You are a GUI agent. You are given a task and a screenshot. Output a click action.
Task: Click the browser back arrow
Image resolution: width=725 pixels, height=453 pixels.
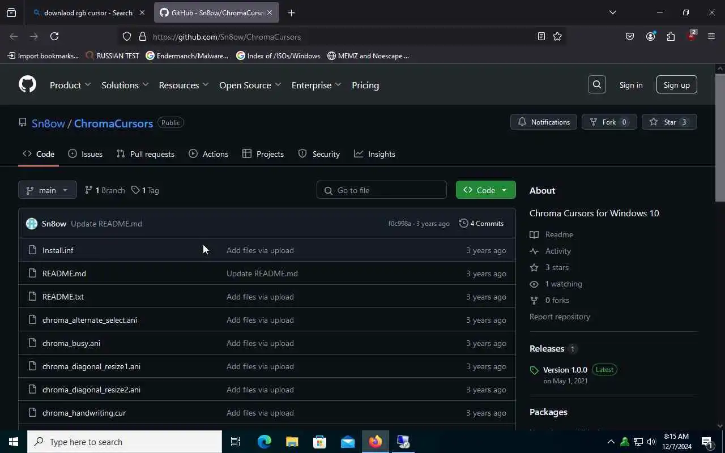coord(14,36)
